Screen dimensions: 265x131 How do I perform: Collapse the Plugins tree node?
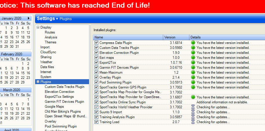coord(38,82)
